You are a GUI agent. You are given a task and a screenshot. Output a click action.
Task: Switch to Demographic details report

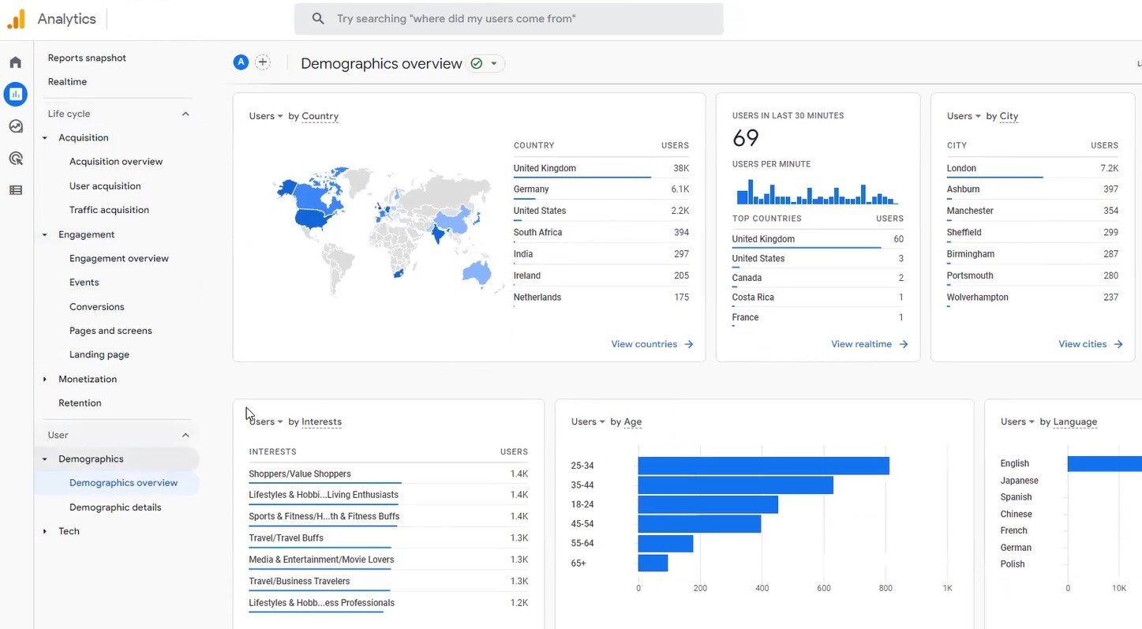[x=115, y=507]
